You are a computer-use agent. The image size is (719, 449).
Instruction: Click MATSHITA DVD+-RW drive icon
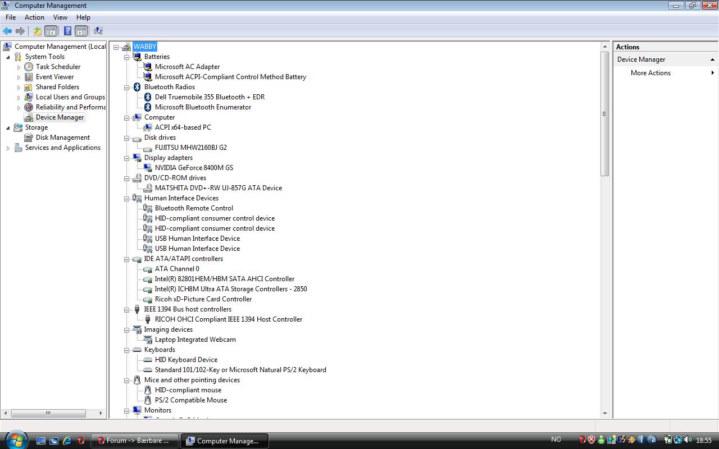[148, 188]
